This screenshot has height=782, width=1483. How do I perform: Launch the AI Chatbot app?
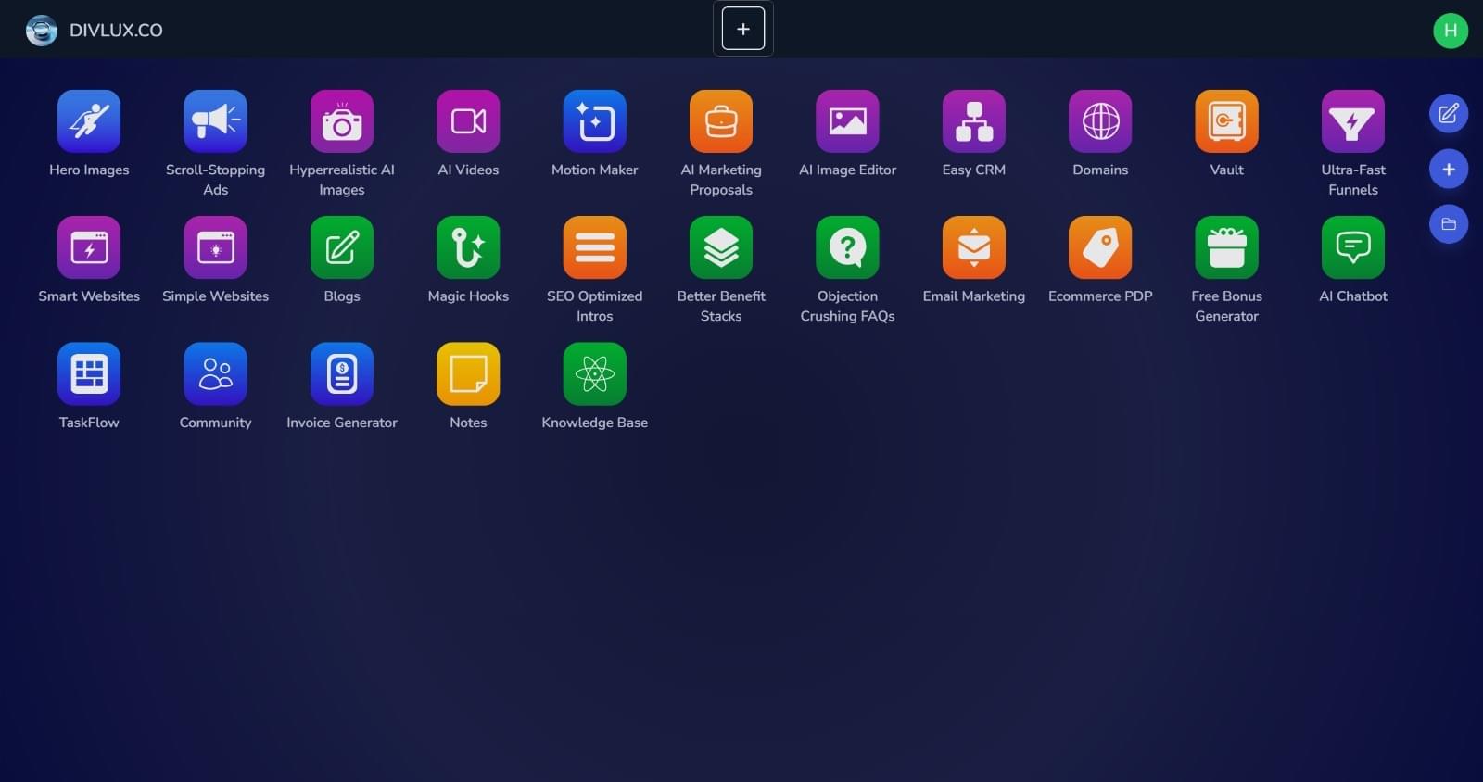(x=1353, y=247)
